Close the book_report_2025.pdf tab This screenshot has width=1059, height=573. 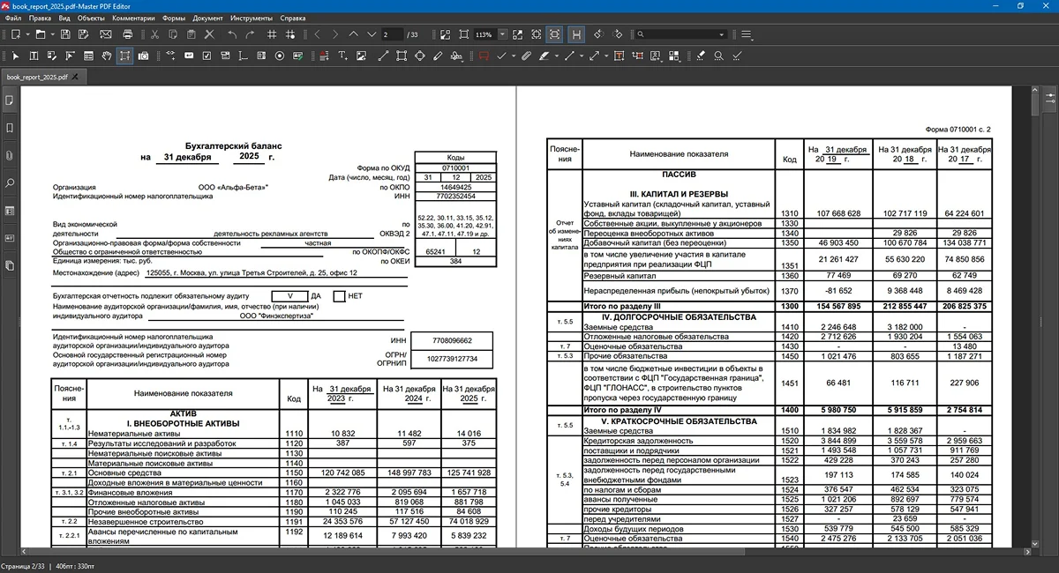(x=76, y=77)
